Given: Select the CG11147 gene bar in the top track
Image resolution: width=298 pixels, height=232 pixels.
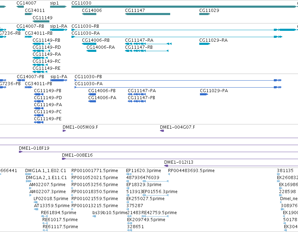Looking at the screenshot, I should pyautogui.click(x=147, y=14).
